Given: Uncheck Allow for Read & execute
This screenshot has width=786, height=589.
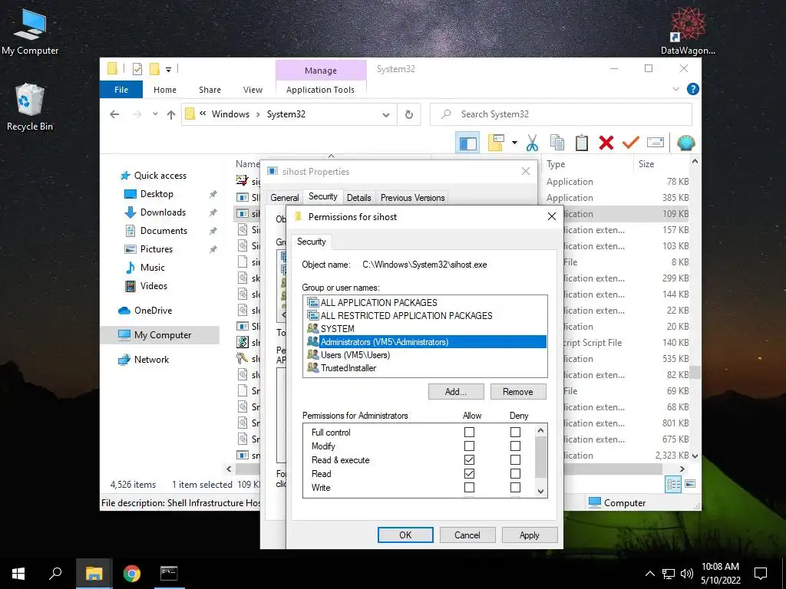Looking at the screenshot, I should point(469,459).
